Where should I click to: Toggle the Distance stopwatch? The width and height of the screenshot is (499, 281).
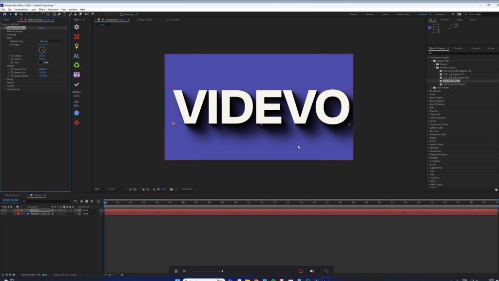point(12,56)
